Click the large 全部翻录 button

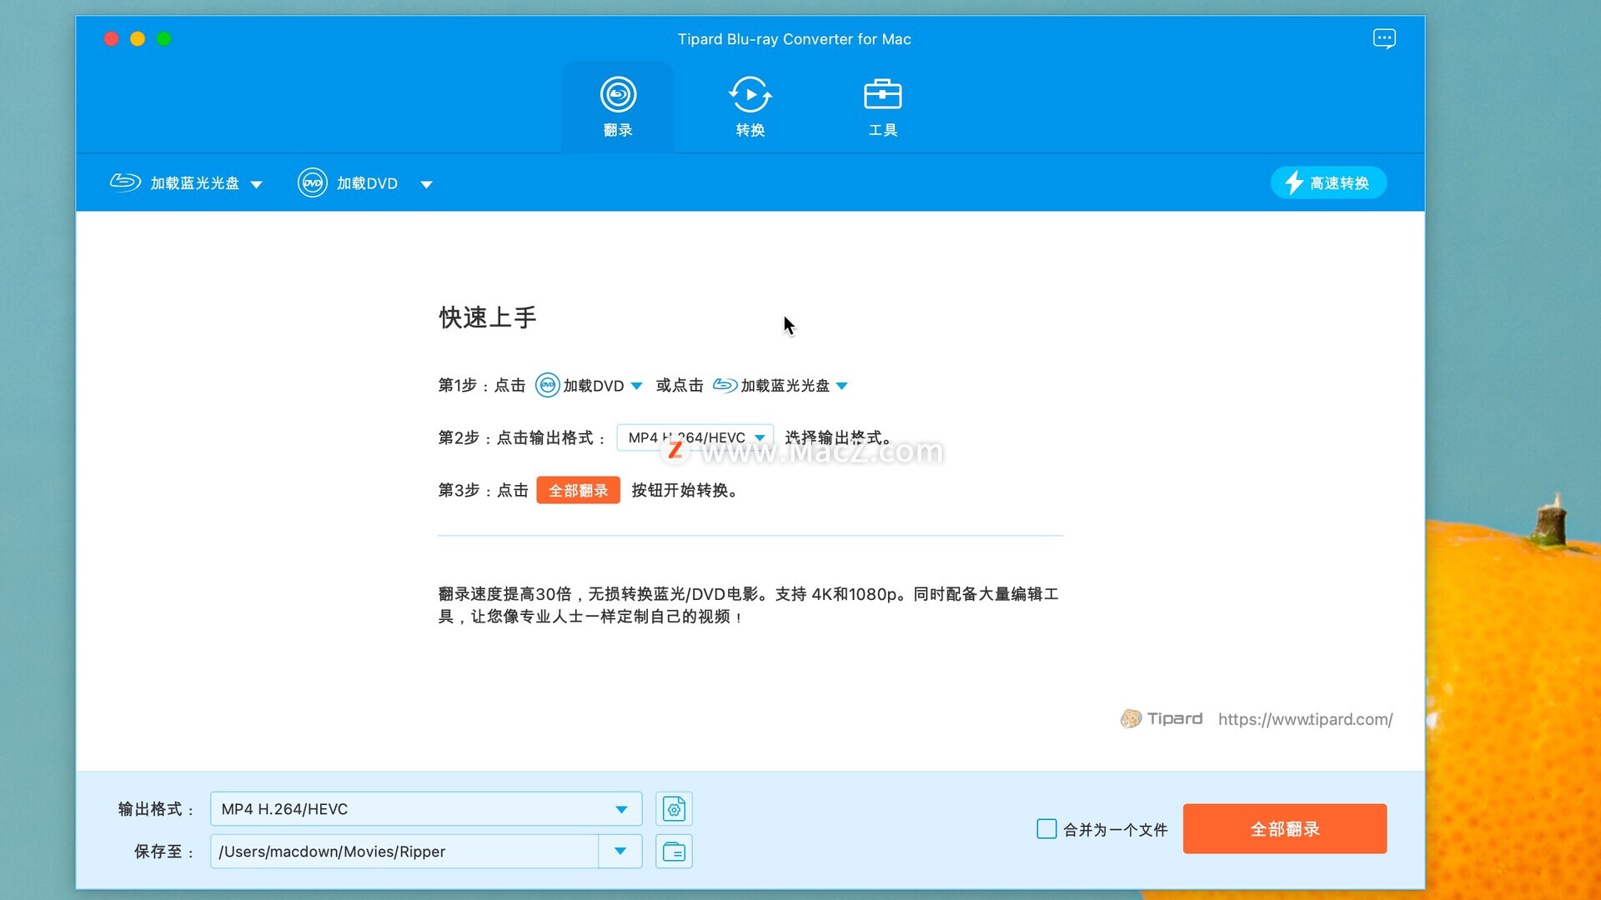coord(1285,829)
